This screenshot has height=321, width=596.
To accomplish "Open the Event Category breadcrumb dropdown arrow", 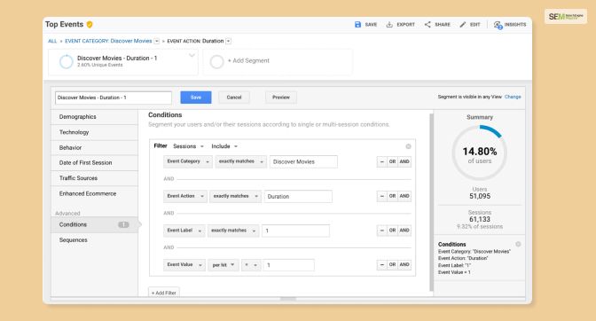I will 157,41.
